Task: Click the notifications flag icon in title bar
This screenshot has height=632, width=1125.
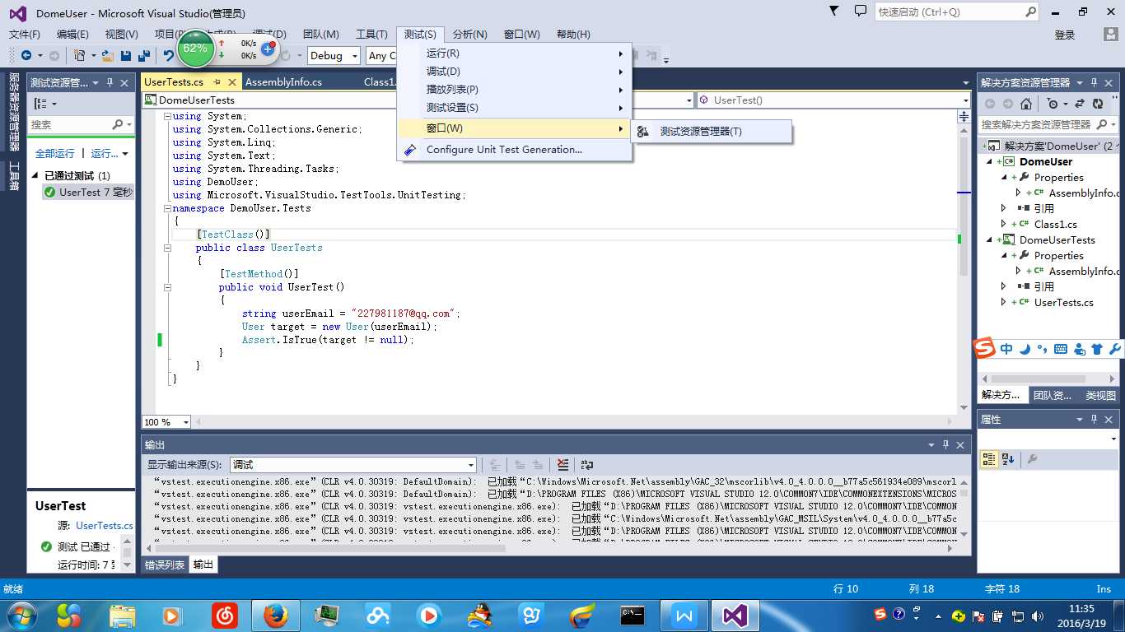Action: tap(833, 12)
